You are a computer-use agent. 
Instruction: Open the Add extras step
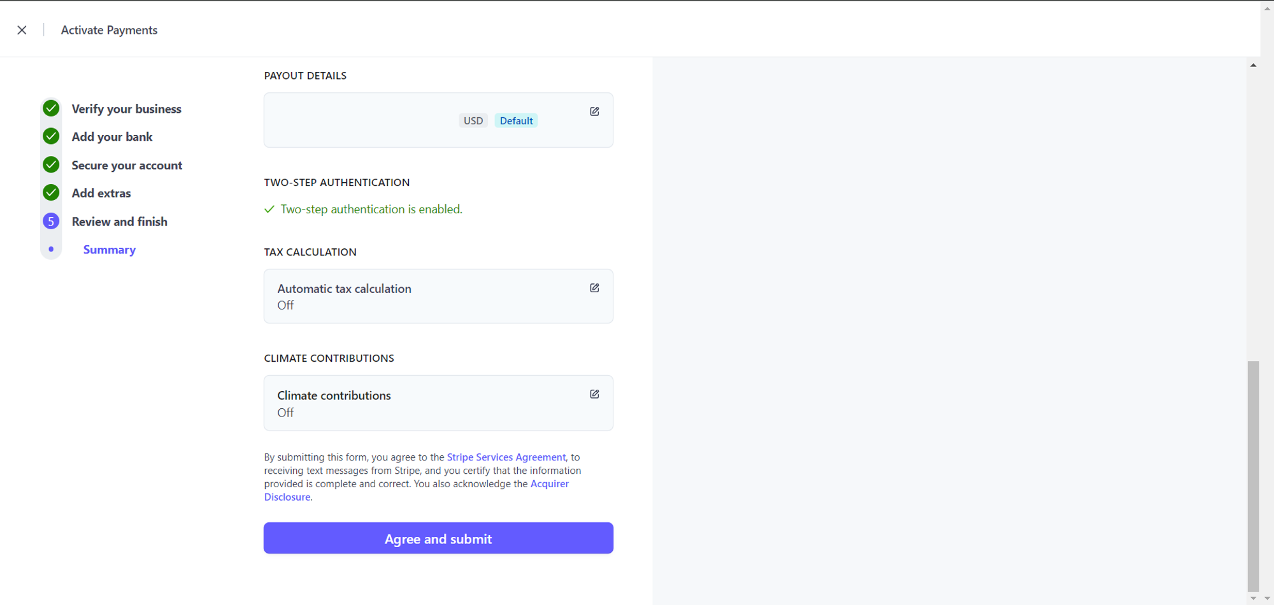click(x=101, y=193)
